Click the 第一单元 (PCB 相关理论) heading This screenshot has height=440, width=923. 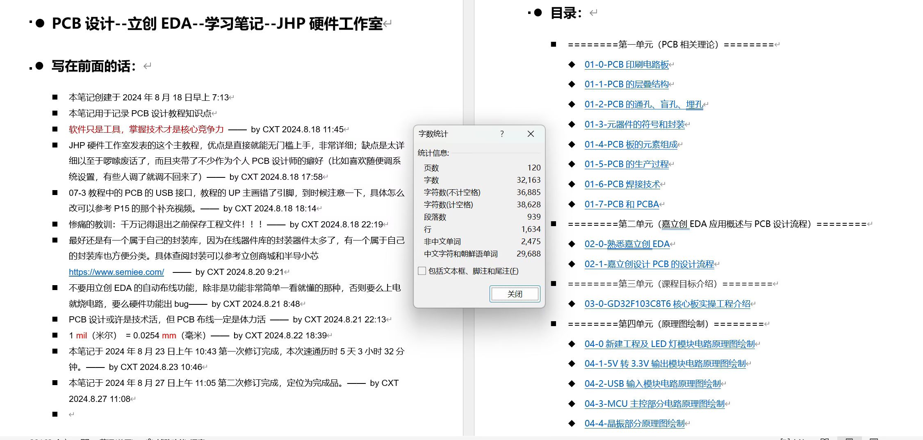[x=671, y=44]
